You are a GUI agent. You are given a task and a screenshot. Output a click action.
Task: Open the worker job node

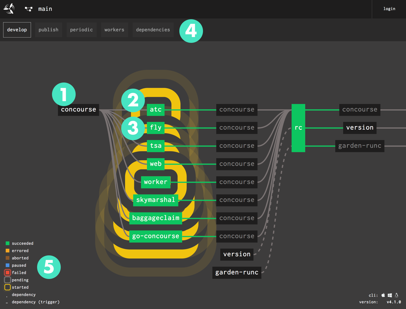pos(156,182)
